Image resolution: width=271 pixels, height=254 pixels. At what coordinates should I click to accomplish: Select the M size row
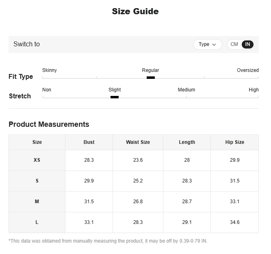(37, 202)
